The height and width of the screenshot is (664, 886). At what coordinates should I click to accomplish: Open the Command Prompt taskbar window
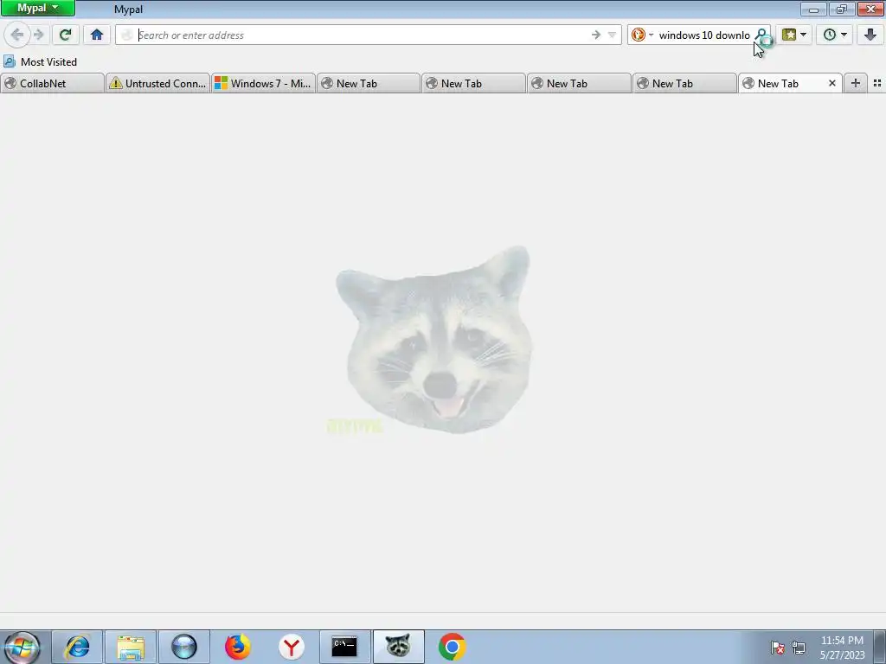tap(344, 647)
